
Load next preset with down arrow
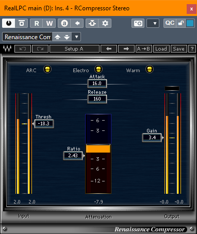pyautogui.click(x=67, y=37)
